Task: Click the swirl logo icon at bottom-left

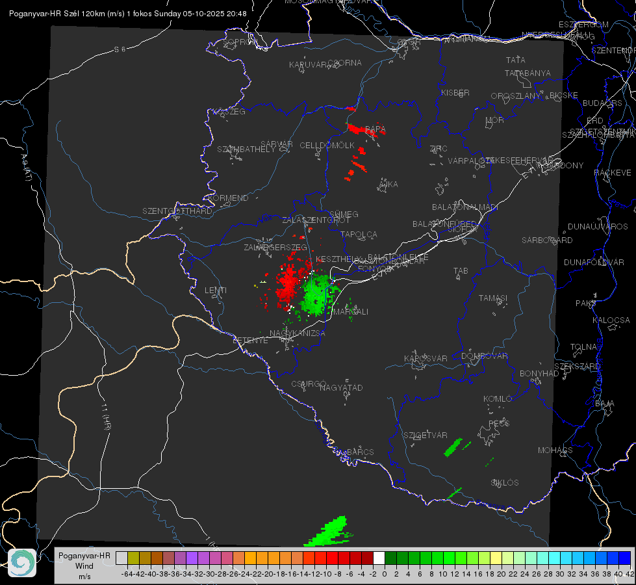Action: [22, 563]
